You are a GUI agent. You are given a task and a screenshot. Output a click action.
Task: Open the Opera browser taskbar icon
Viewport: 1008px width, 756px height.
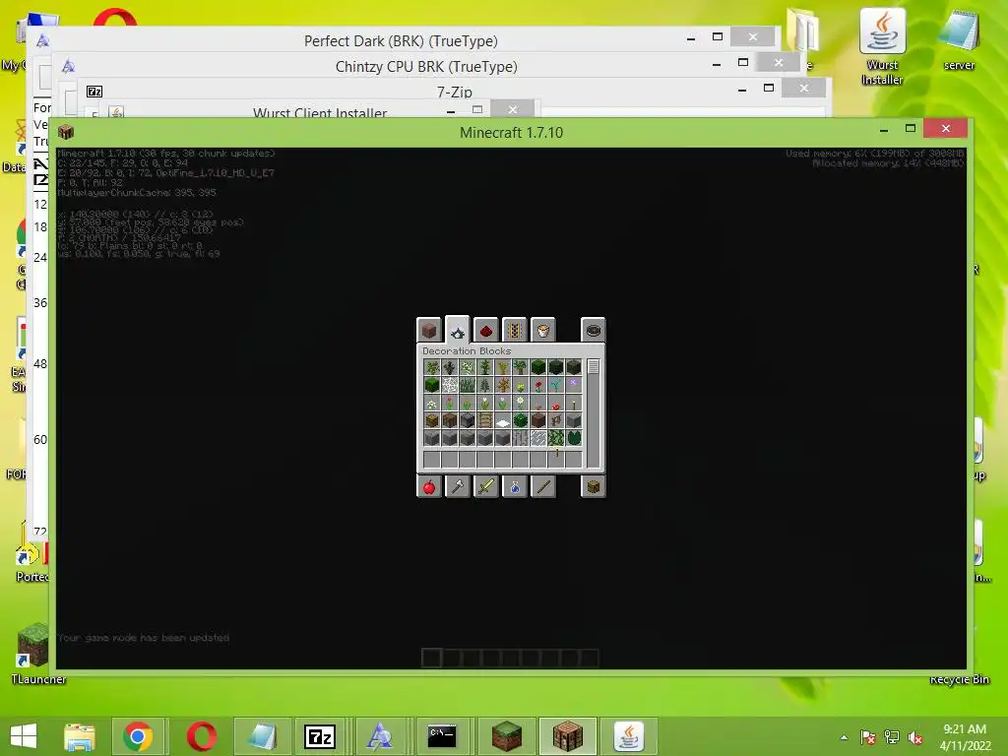coord(201,736)
